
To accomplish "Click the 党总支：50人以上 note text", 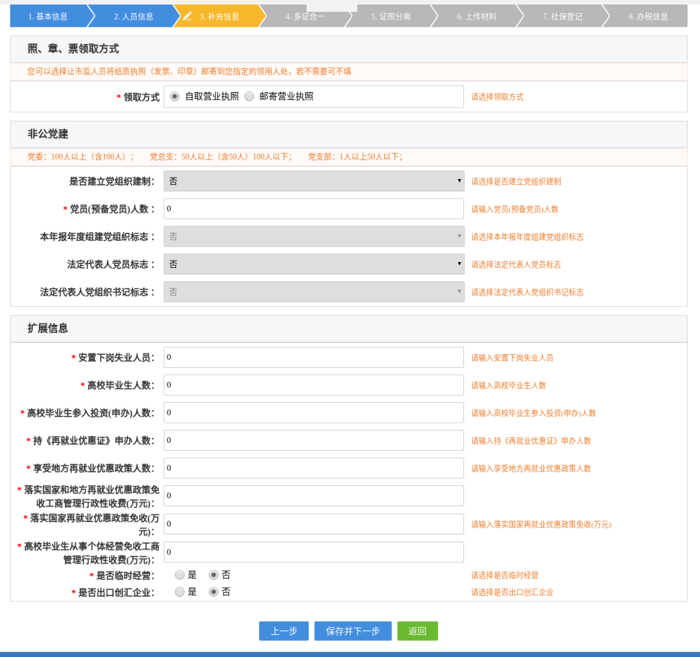I will [x=220, y=157].
